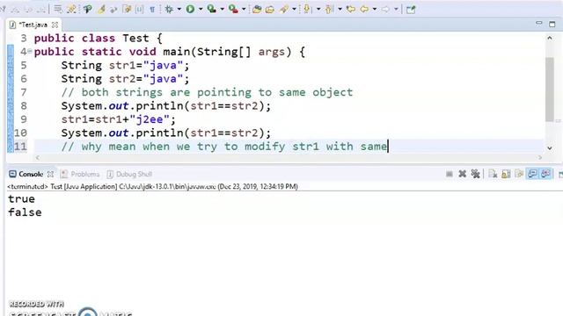Maximize the editor area

(x=552, y=25)
